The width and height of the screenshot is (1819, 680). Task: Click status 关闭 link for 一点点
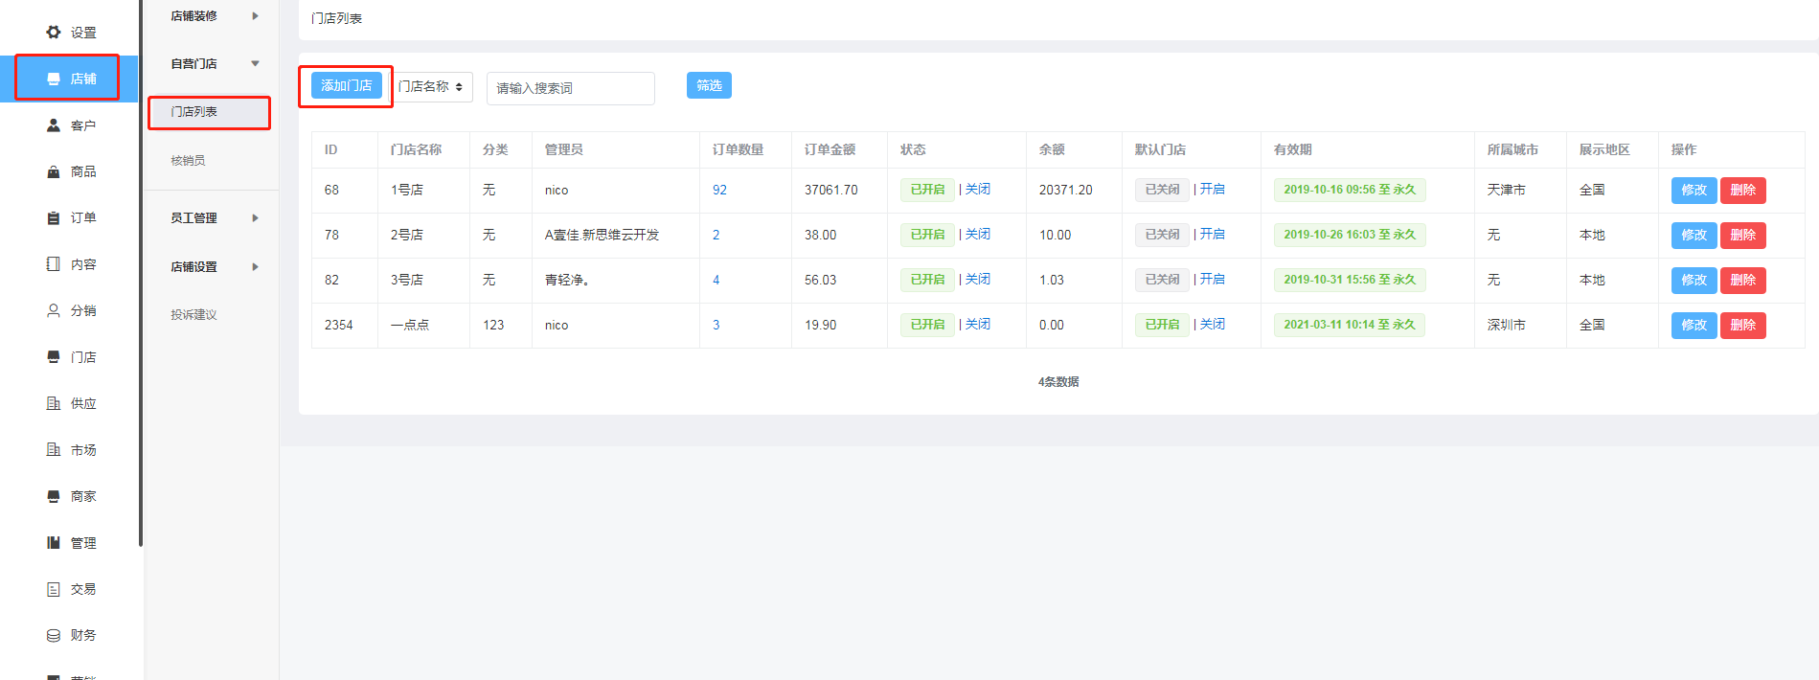978,324
